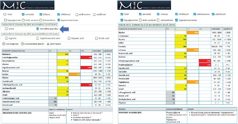The width and height of the screenshot is (238, 124).
Task: Click run diagnose link
Action: tap(12, 44)
